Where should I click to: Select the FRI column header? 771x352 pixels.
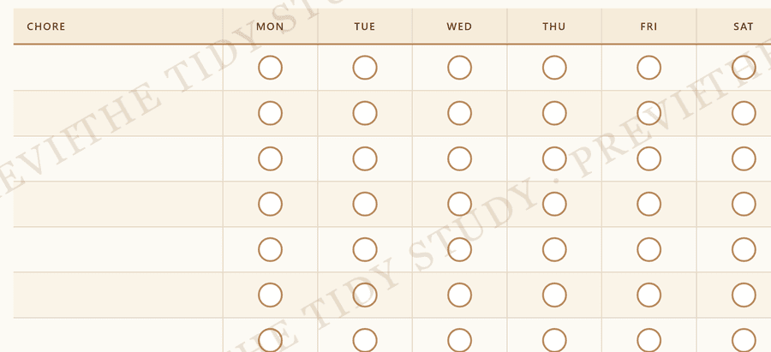[x=649, y=26]
